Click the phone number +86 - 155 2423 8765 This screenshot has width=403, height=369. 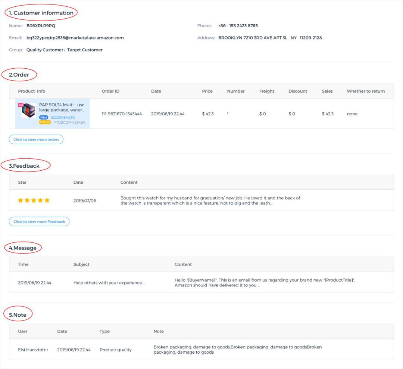238,26
